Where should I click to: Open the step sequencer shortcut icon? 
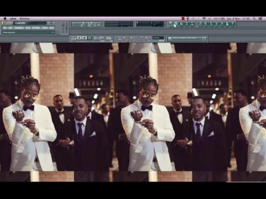[x=176, y=24]
